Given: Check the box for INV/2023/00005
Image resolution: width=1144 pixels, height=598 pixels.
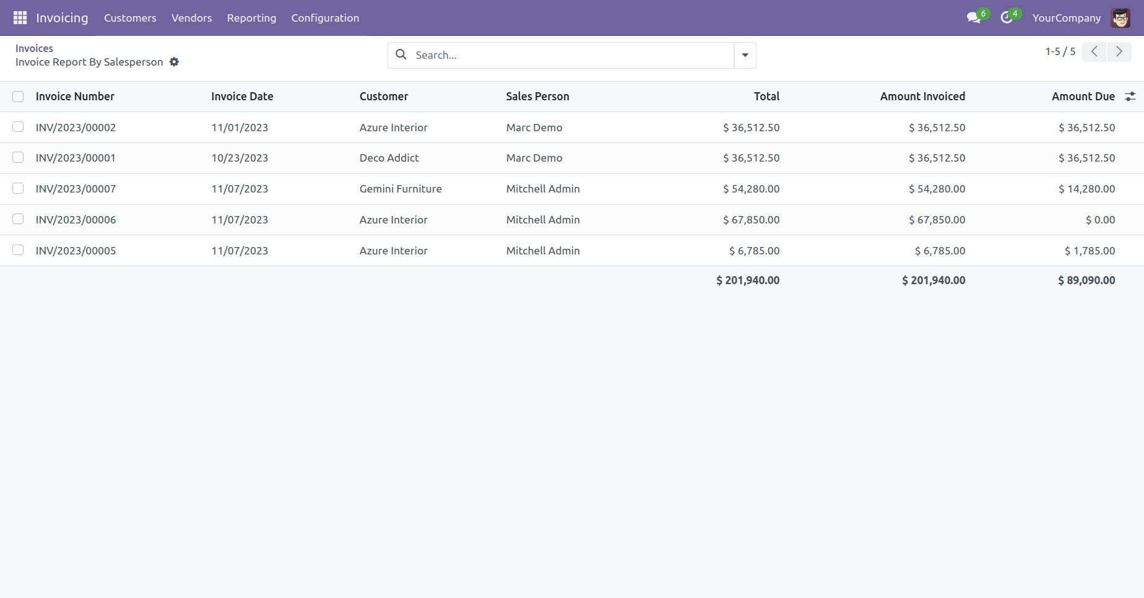Looking at the screenshot, I should click(18, 250).
